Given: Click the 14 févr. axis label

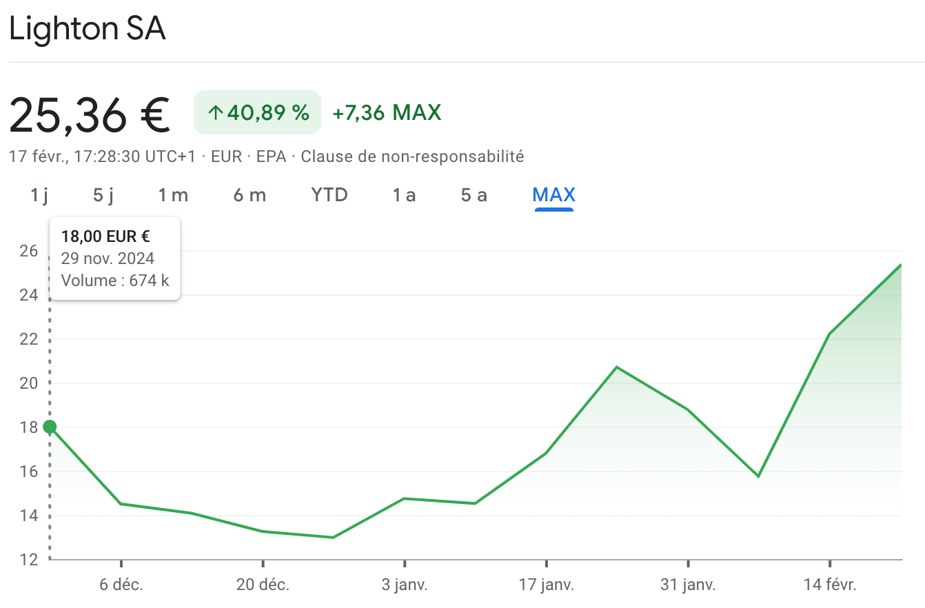Looking at the screenshot, I should coord(830,585).
